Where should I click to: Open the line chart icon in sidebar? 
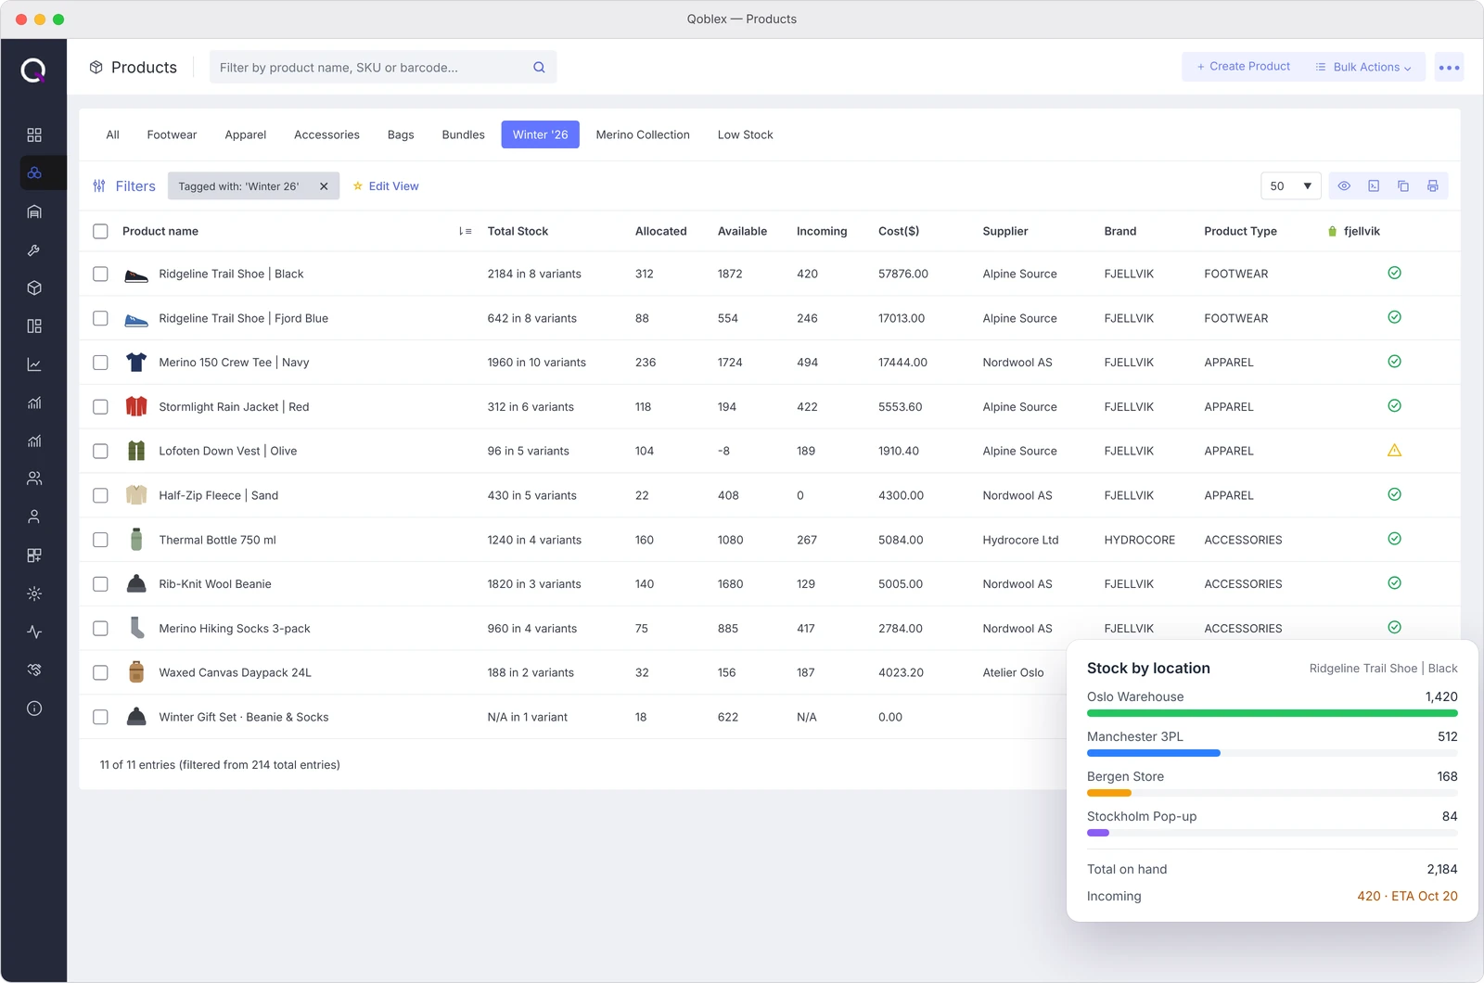pyautogui.click(x=34, y=364)
